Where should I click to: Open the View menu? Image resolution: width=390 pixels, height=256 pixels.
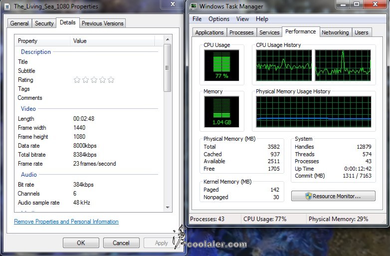click(242, 19)
